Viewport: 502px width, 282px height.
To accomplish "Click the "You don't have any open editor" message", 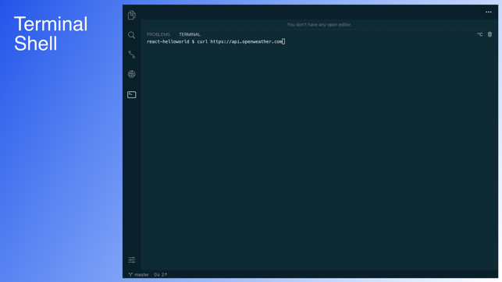I will (319, 25).
